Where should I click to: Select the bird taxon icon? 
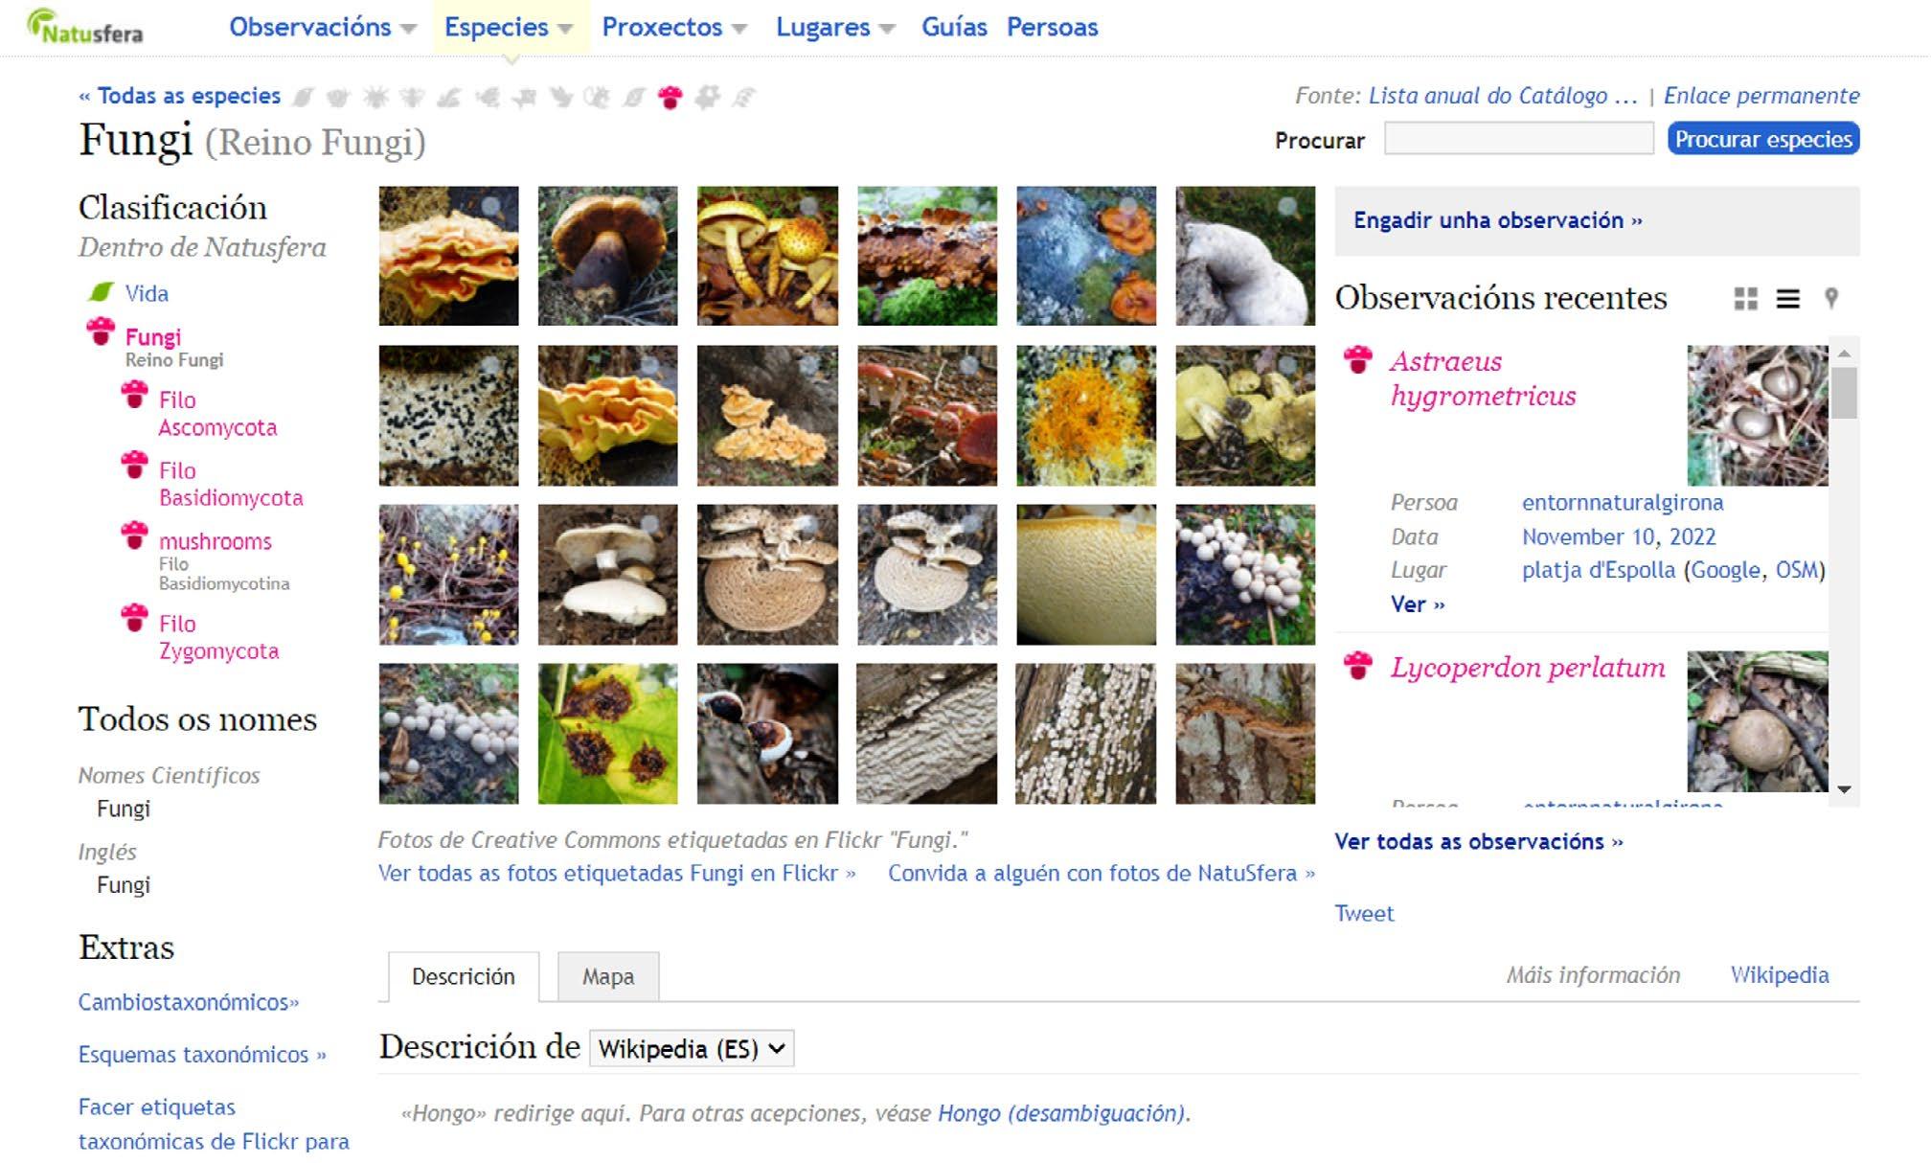[561, 97]
